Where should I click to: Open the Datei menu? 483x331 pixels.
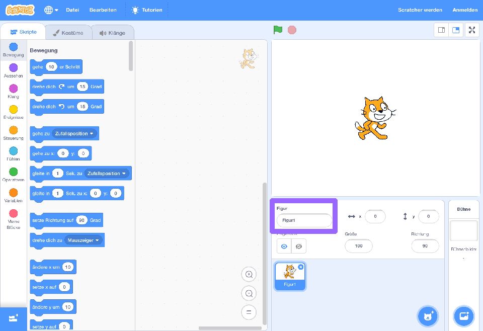72,10
